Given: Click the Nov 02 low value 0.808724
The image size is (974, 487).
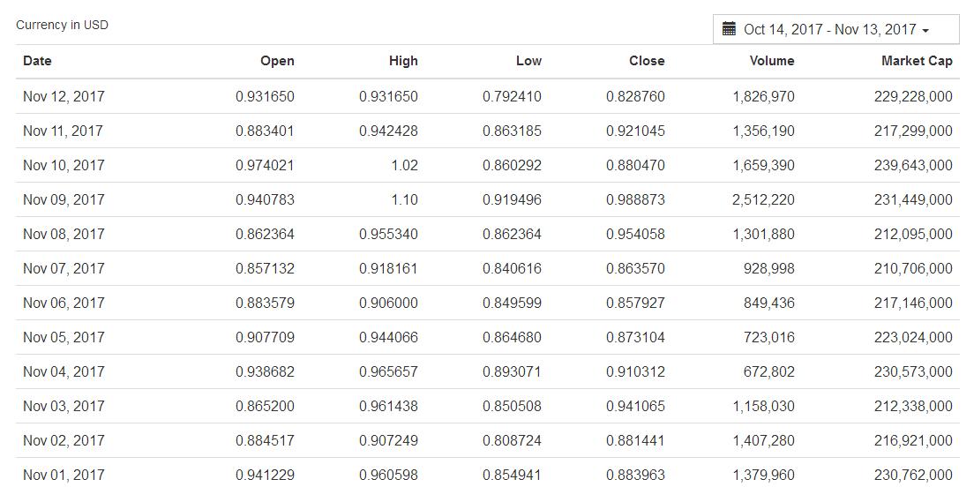Looking at the screenshot, I should [512, 440].
